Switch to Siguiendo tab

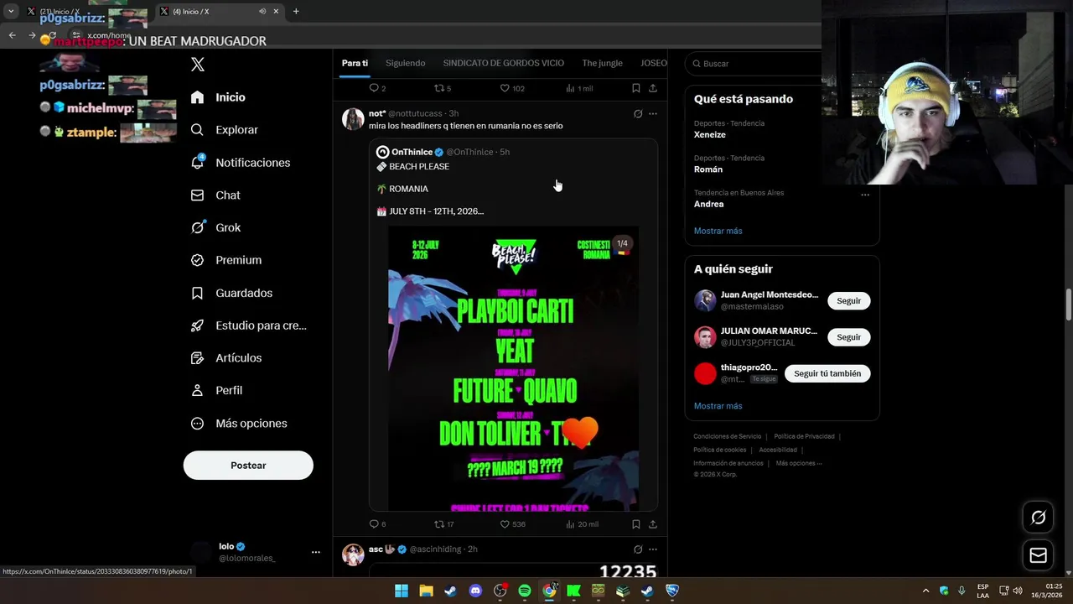(x=406, y=63)
